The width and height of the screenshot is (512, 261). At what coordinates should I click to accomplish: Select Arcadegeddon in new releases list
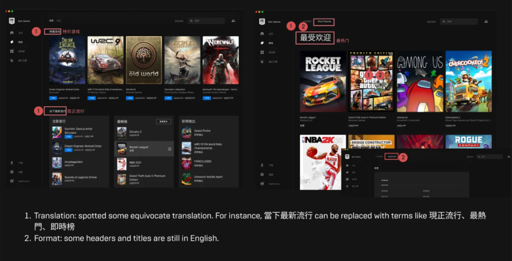click(x=79, y=163)
